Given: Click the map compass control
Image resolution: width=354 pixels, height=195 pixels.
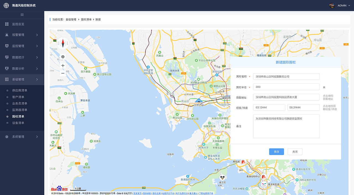Looking at the screenshot, I should [63, 43].
